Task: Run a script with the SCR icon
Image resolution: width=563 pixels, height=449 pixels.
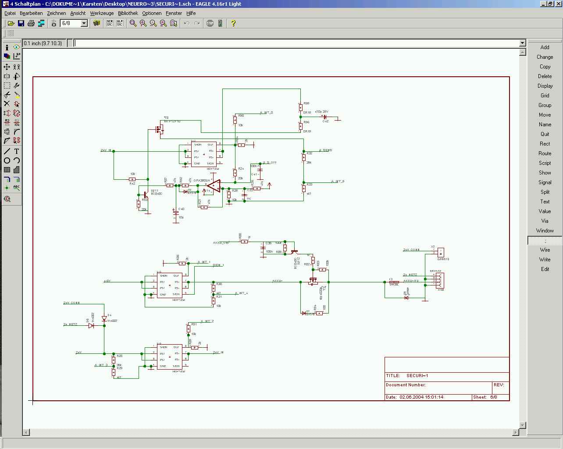Action: 110,23
